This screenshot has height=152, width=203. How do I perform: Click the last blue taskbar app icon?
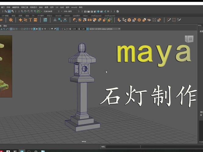click(43, 151)
